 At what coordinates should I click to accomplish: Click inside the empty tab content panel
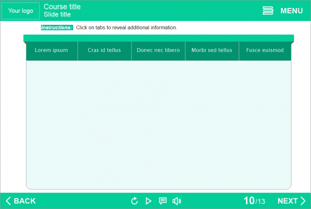point(159,125)
